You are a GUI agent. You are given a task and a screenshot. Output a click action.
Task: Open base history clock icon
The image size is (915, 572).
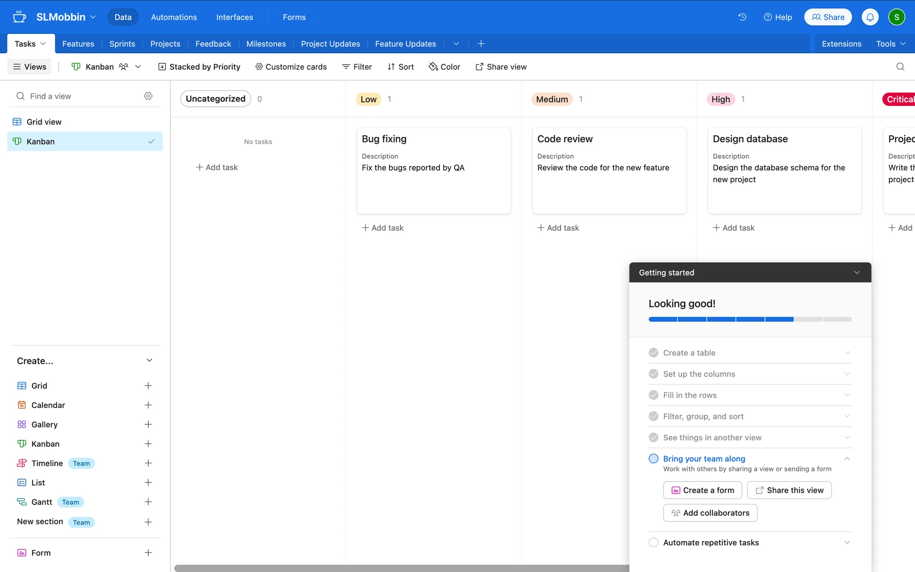(742, 17)
